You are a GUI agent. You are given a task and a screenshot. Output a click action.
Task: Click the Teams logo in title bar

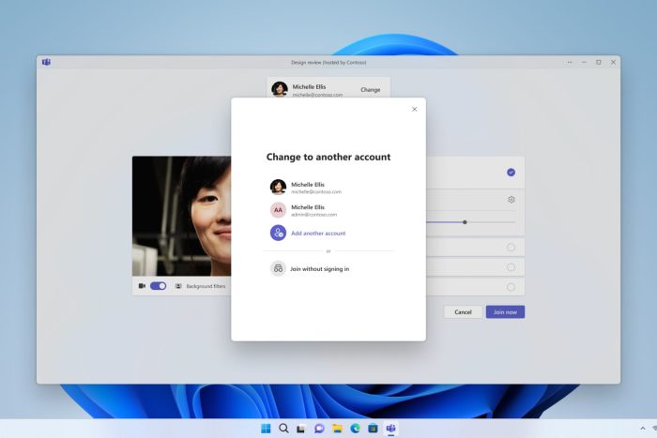pos(46,62)
